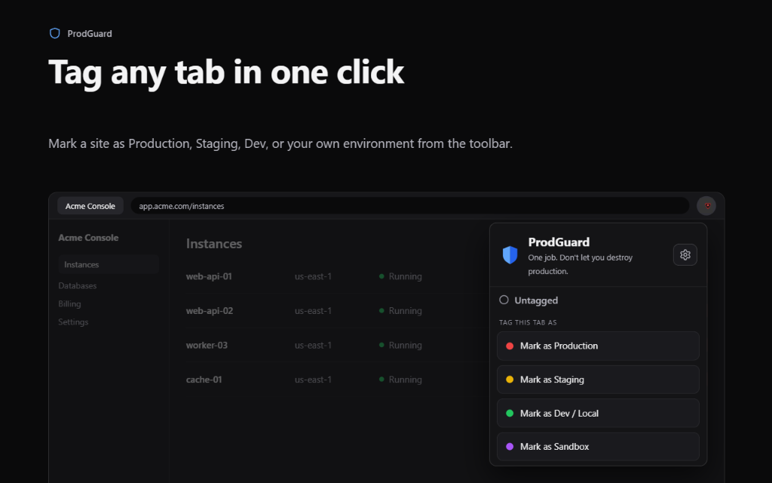
Task: Select the cache-01 instance name
Action: [204, 380]
